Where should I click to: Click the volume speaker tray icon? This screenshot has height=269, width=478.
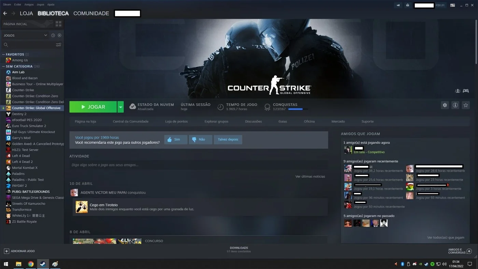[444, 264]
